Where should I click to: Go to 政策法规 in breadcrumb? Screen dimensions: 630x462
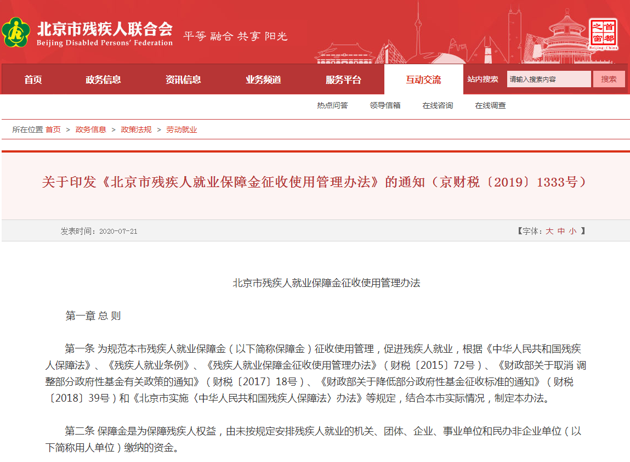[136, 129]
